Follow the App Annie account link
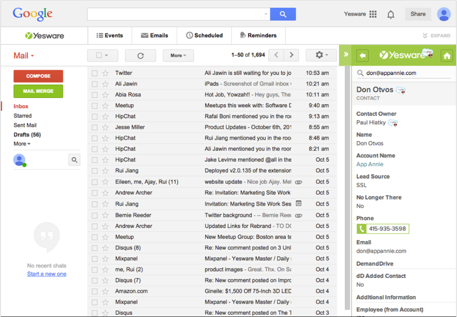 pos(370,164)
